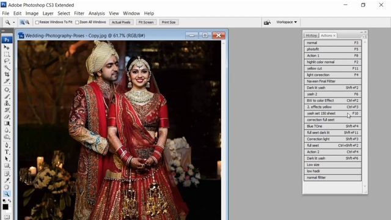
Task: Select the Eraser tool
Action: click(x=7, y=117)
